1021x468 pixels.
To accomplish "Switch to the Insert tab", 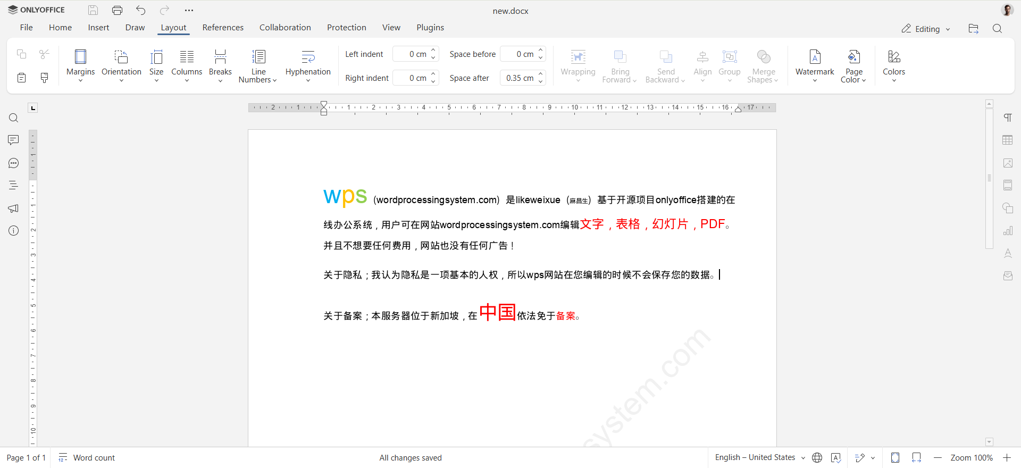I will [x=98, y=28].
